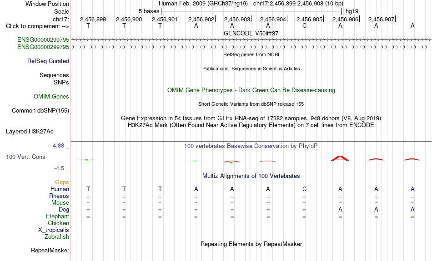Image resolution: width=432 pixels, height=261 pixels.
Task: Click the '5 bases' scale bar label
Action: [149, 11]
